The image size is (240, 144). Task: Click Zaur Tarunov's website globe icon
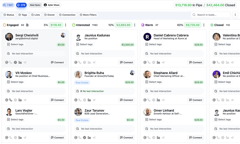[84, 137]
